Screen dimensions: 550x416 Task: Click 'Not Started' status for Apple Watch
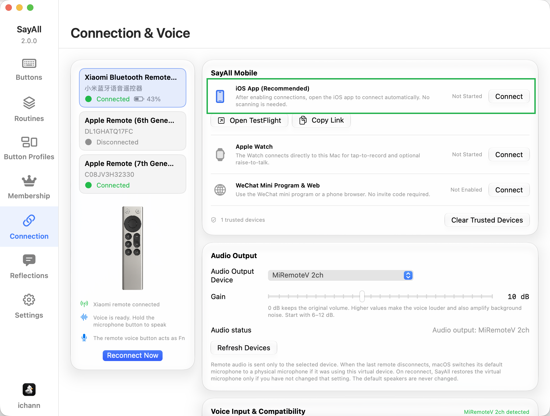(467, 154)
